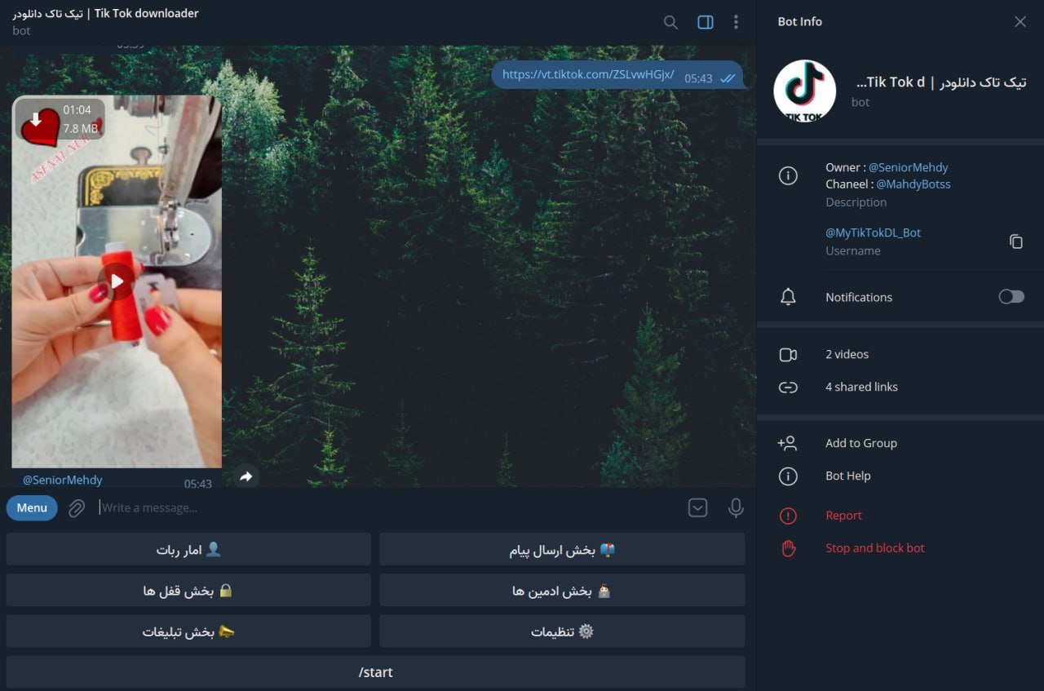The height and width of the screenshot is (691, 1044).
Task: Collapse the bot keyboard using chevron icon
Action: pos(698,508)
